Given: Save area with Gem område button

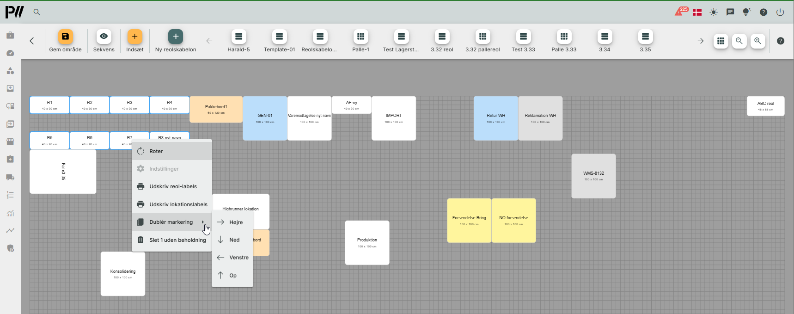Looking at the screenshot, I should pyautogui.click(x=65, y=41).
